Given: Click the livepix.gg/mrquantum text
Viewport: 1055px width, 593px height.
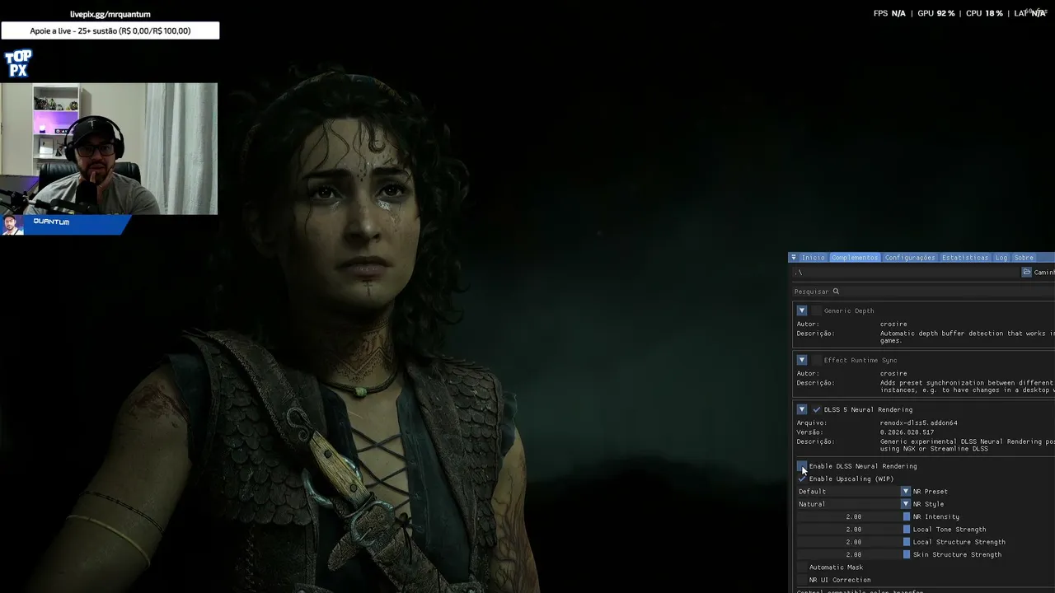Looking at the screenshot, I should pos(110,14).
